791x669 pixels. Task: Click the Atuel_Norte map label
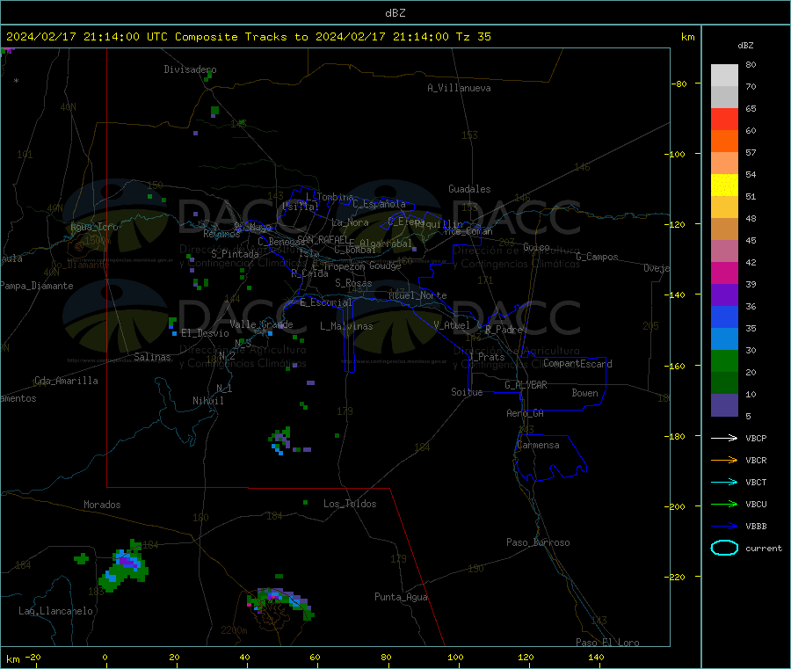pos(417,295)
